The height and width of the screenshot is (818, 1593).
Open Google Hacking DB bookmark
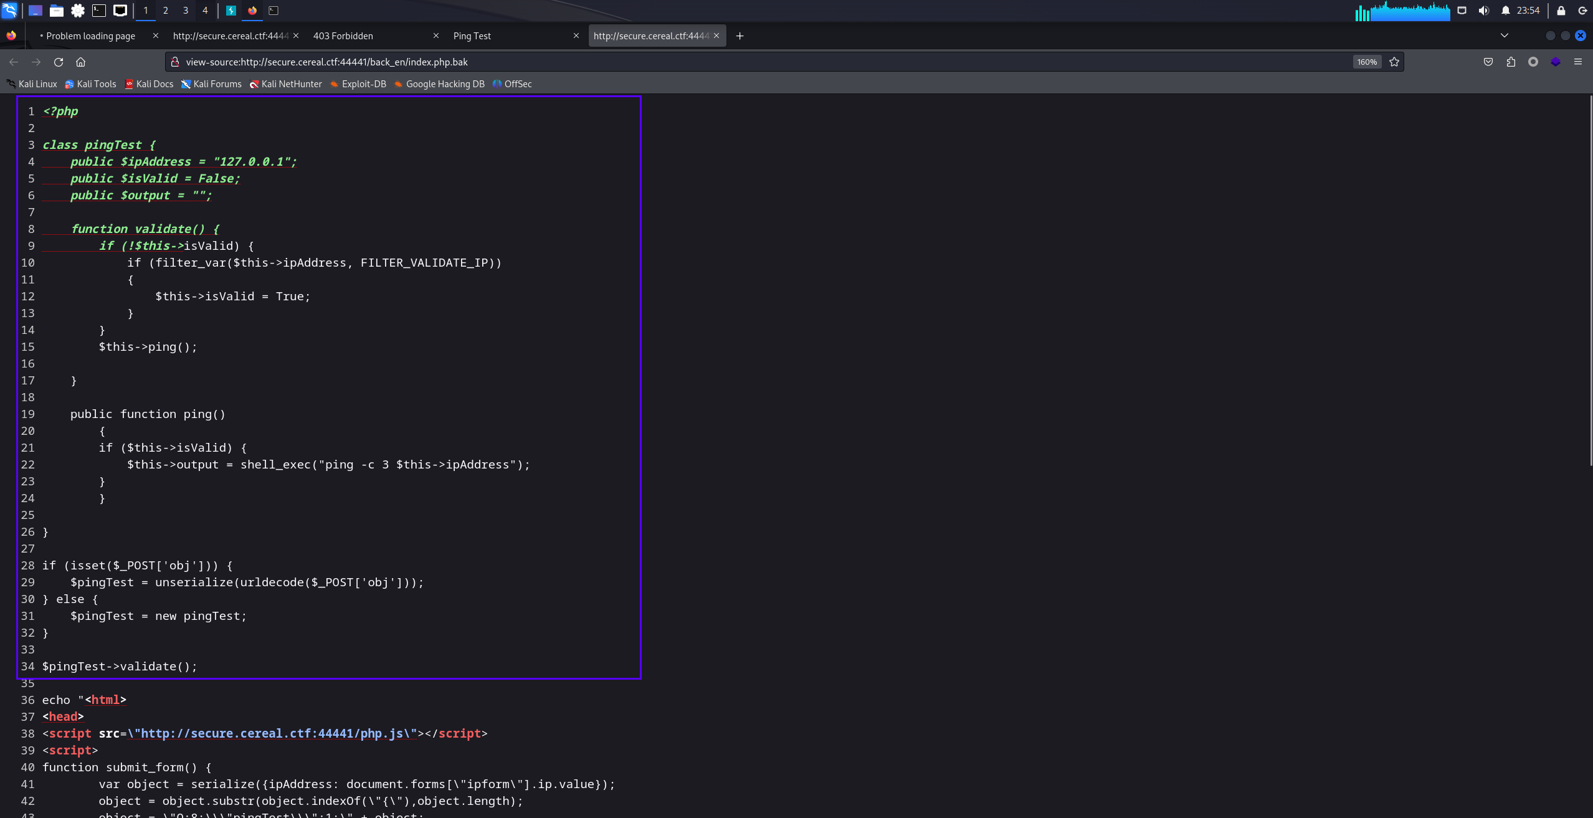pyautogui.click(x=439, y=84)
